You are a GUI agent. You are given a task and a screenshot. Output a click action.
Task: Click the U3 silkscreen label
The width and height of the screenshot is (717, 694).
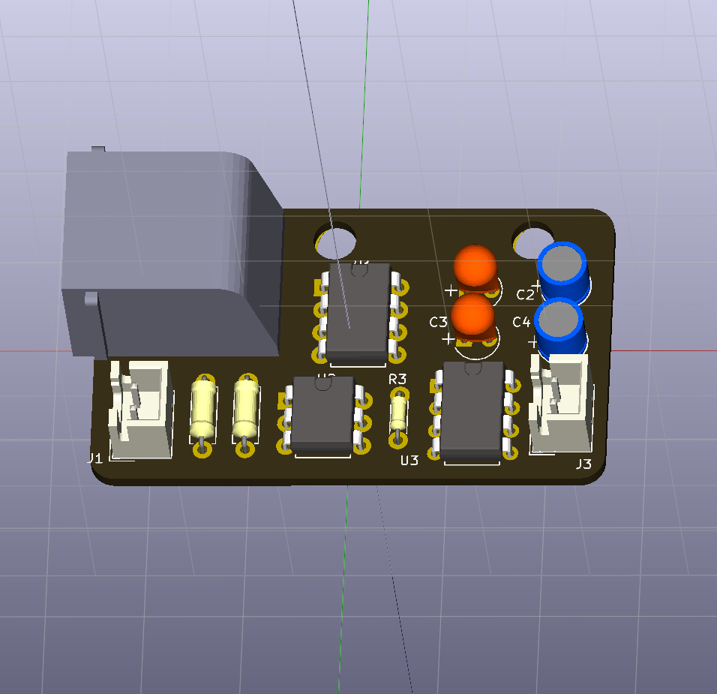409,461
